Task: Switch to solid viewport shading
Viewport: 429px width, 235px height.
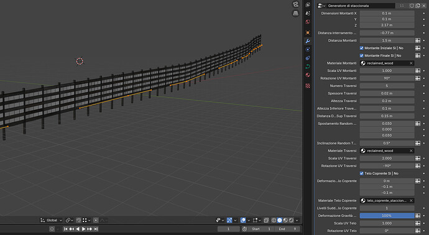Action: 280,220
